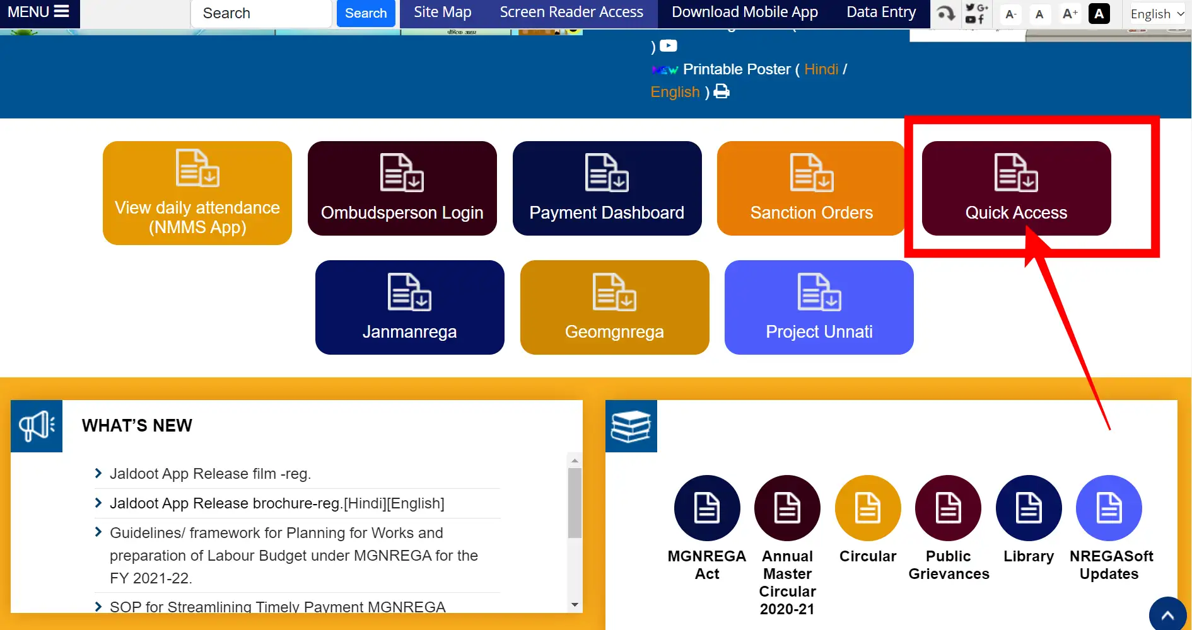Click the Ombudsperson Login label
Viewport: 1192px width, 630px height.
(x=402, y=213)
